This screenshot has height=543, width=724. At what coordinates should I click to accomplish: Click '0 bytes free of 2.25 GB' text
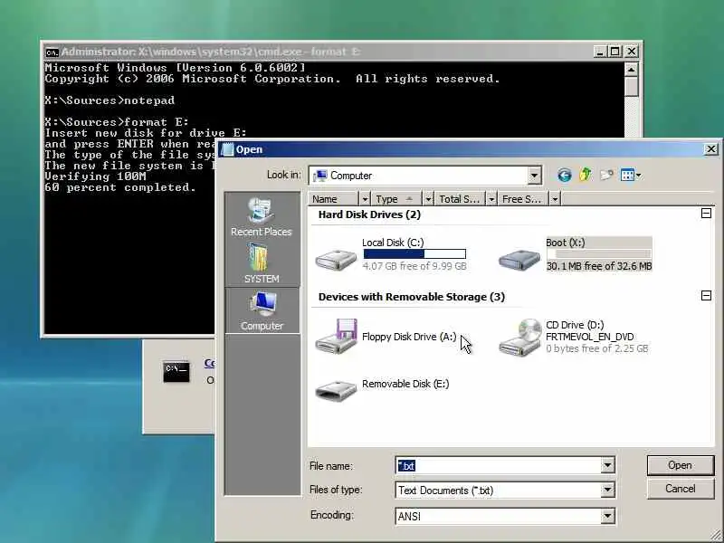[x=597, y=348]
